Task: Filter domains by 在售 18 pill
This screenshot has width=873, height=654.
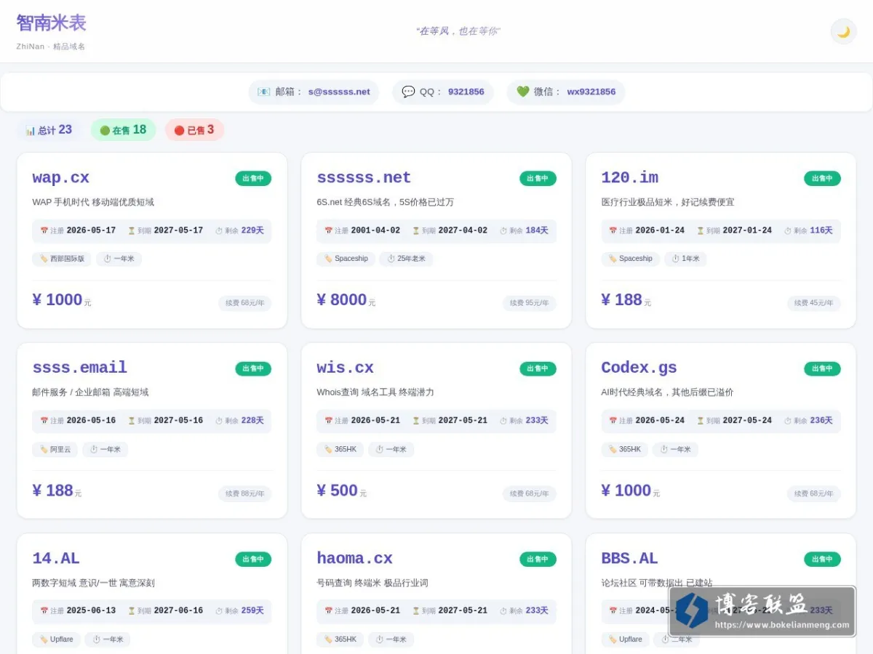Action: [123, 130]
